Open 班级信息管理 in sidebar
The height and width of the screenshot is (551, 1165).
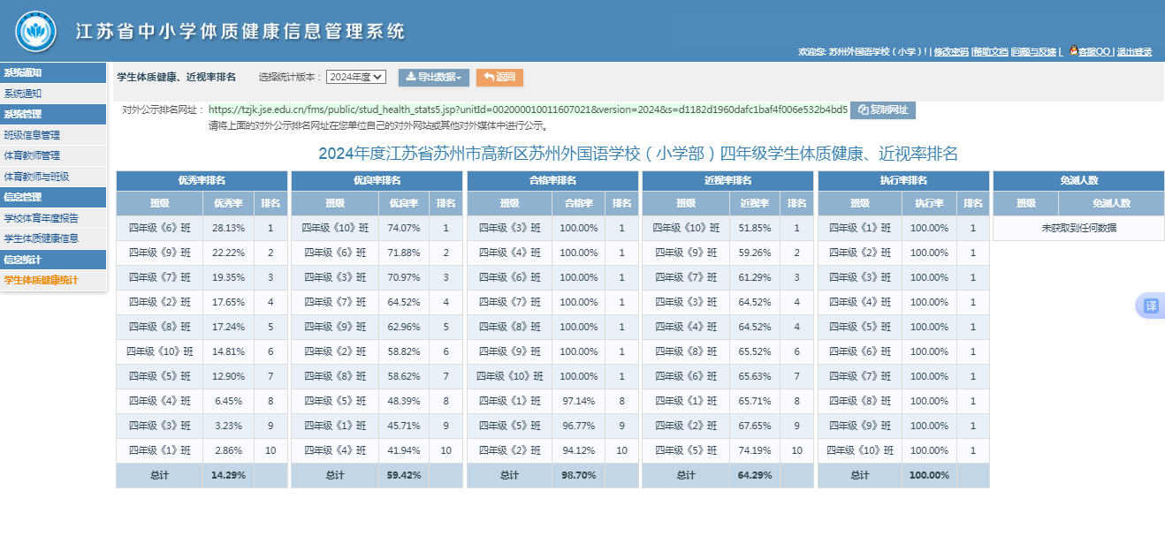[33, 135]
